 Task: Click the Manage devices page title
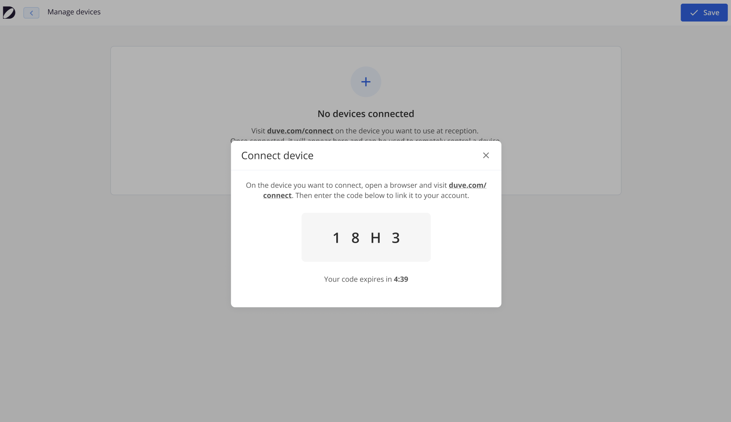(74, 12)
